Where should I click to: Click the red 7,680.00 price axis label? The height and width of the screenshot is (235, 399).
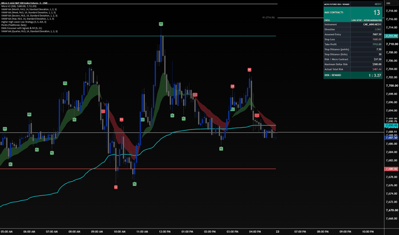click(x=391, y=169)
